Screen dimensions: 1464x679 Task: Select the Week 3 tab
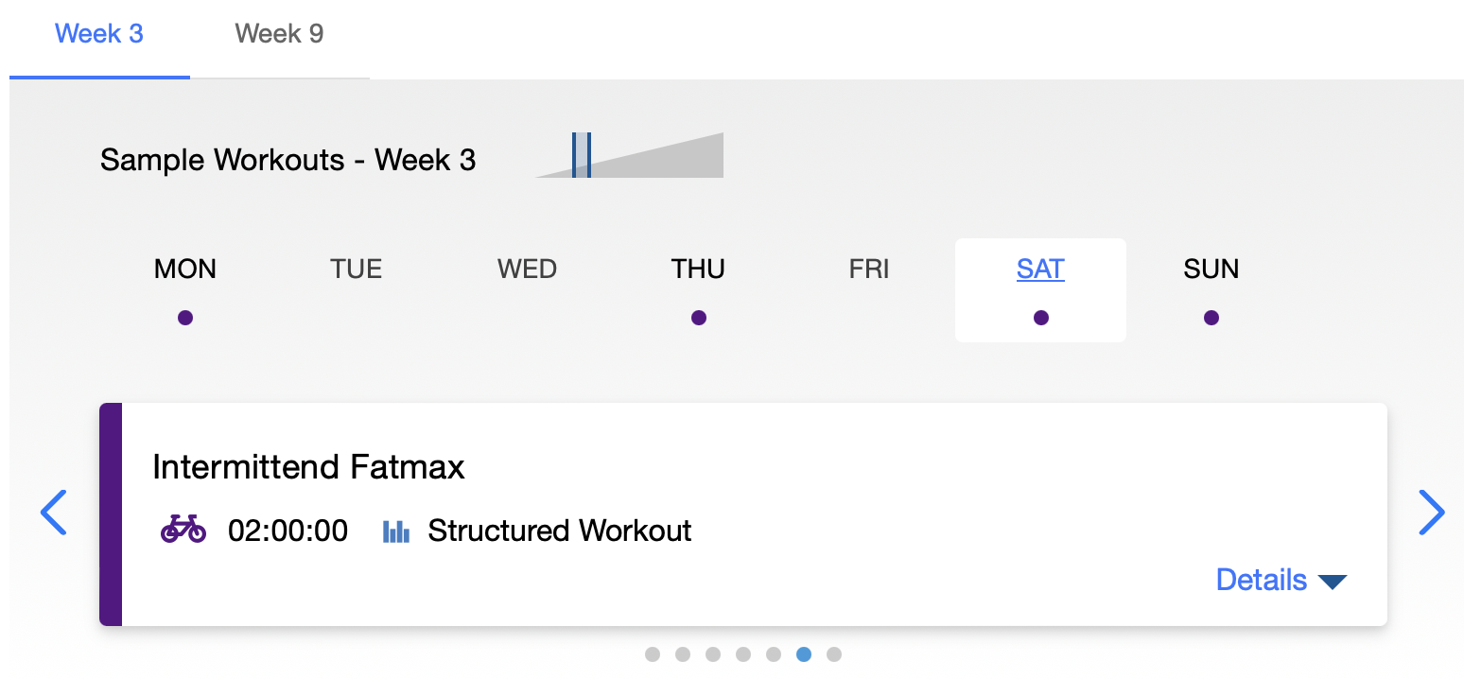pos(99,34)
